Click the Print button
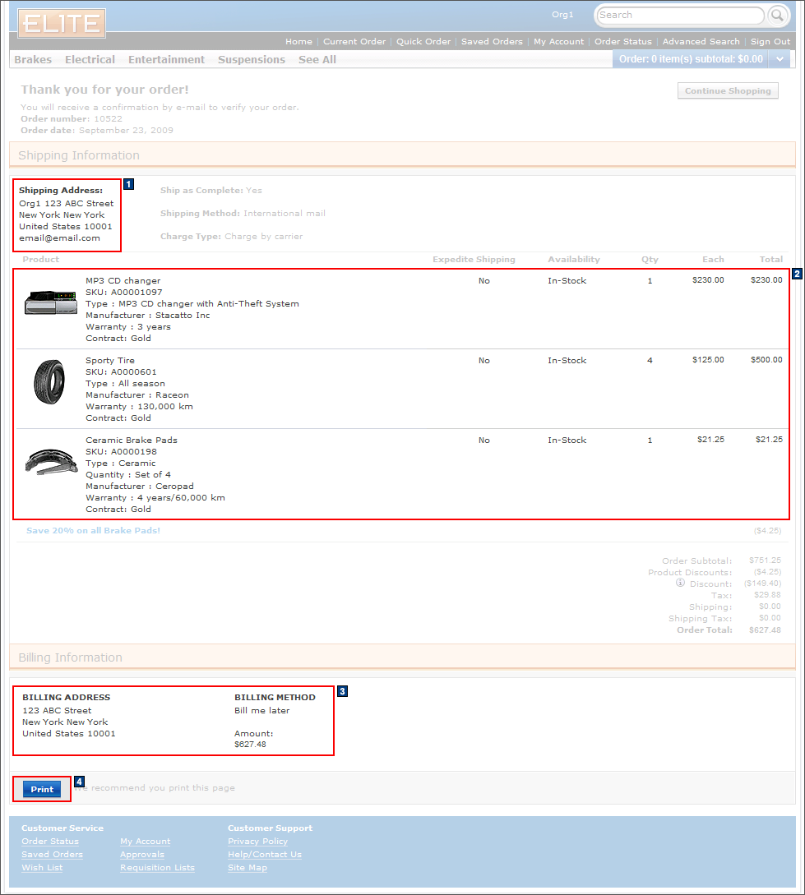Screen dimensions: 805x895 tap(41, 788)
